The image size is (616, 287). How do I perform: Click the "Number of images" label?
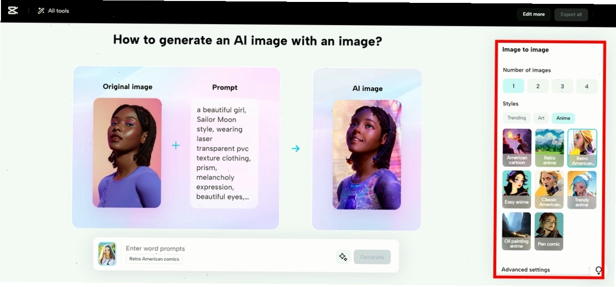pos(527,70)
